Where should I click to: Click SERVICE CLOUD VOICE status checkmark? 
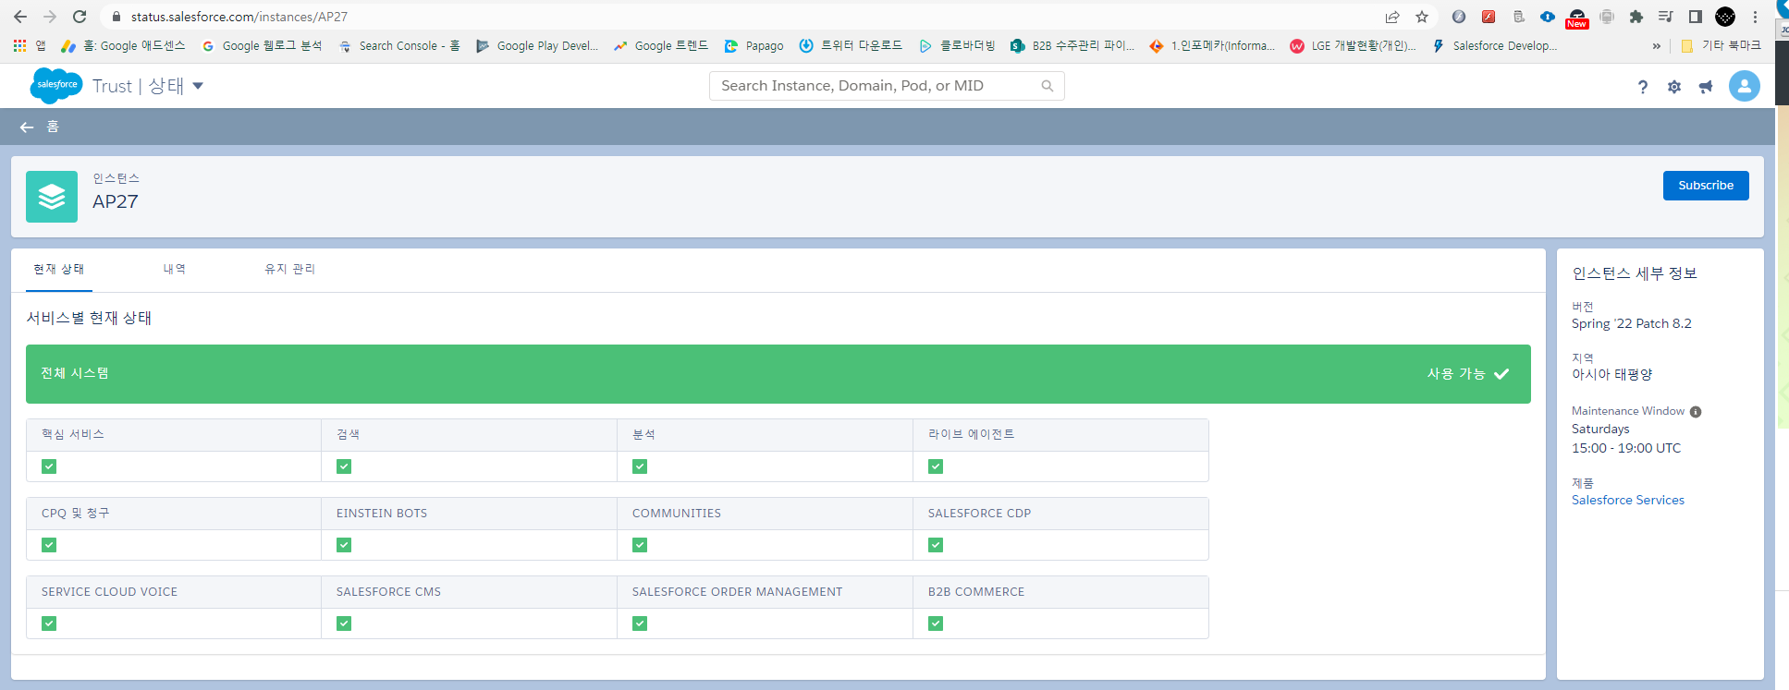(x=49, y=623)
